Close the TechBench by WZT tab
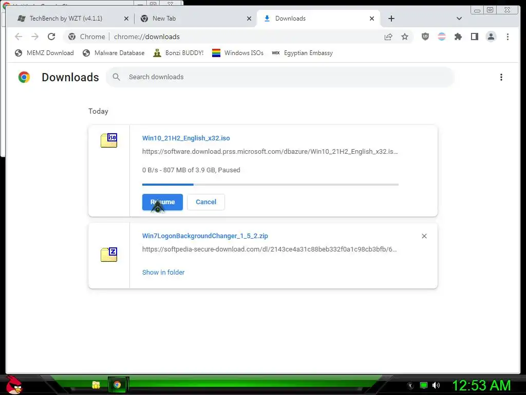The width and height of the screenshot is (526, 395). tap(126, 19)
